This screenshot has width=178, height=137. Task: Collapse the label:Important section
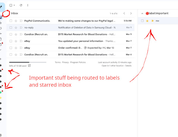pyautogui.click(x=142, y=14)
